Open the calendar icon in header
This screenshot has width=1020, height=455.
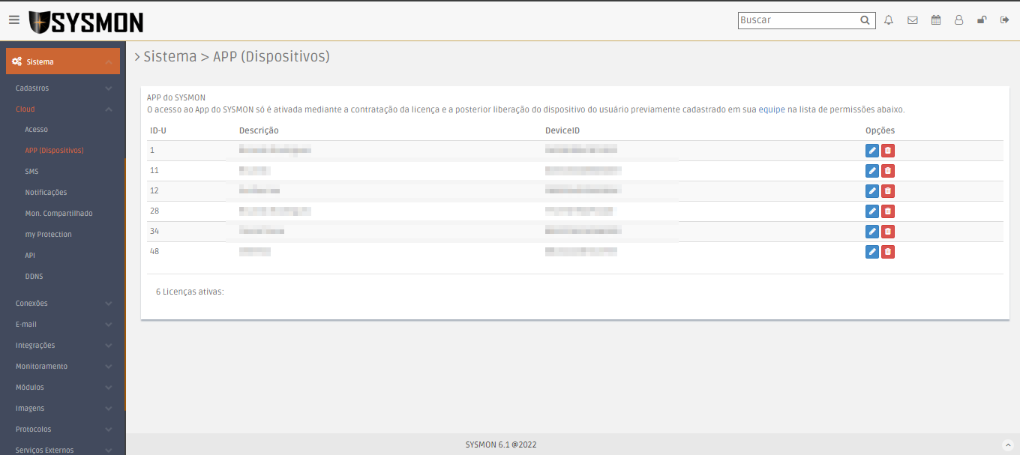click(x=935, y=20)
